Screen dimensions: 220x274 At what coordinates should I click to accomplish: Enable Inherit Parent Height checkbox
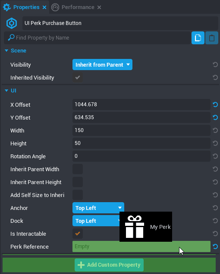pos(78,182)
